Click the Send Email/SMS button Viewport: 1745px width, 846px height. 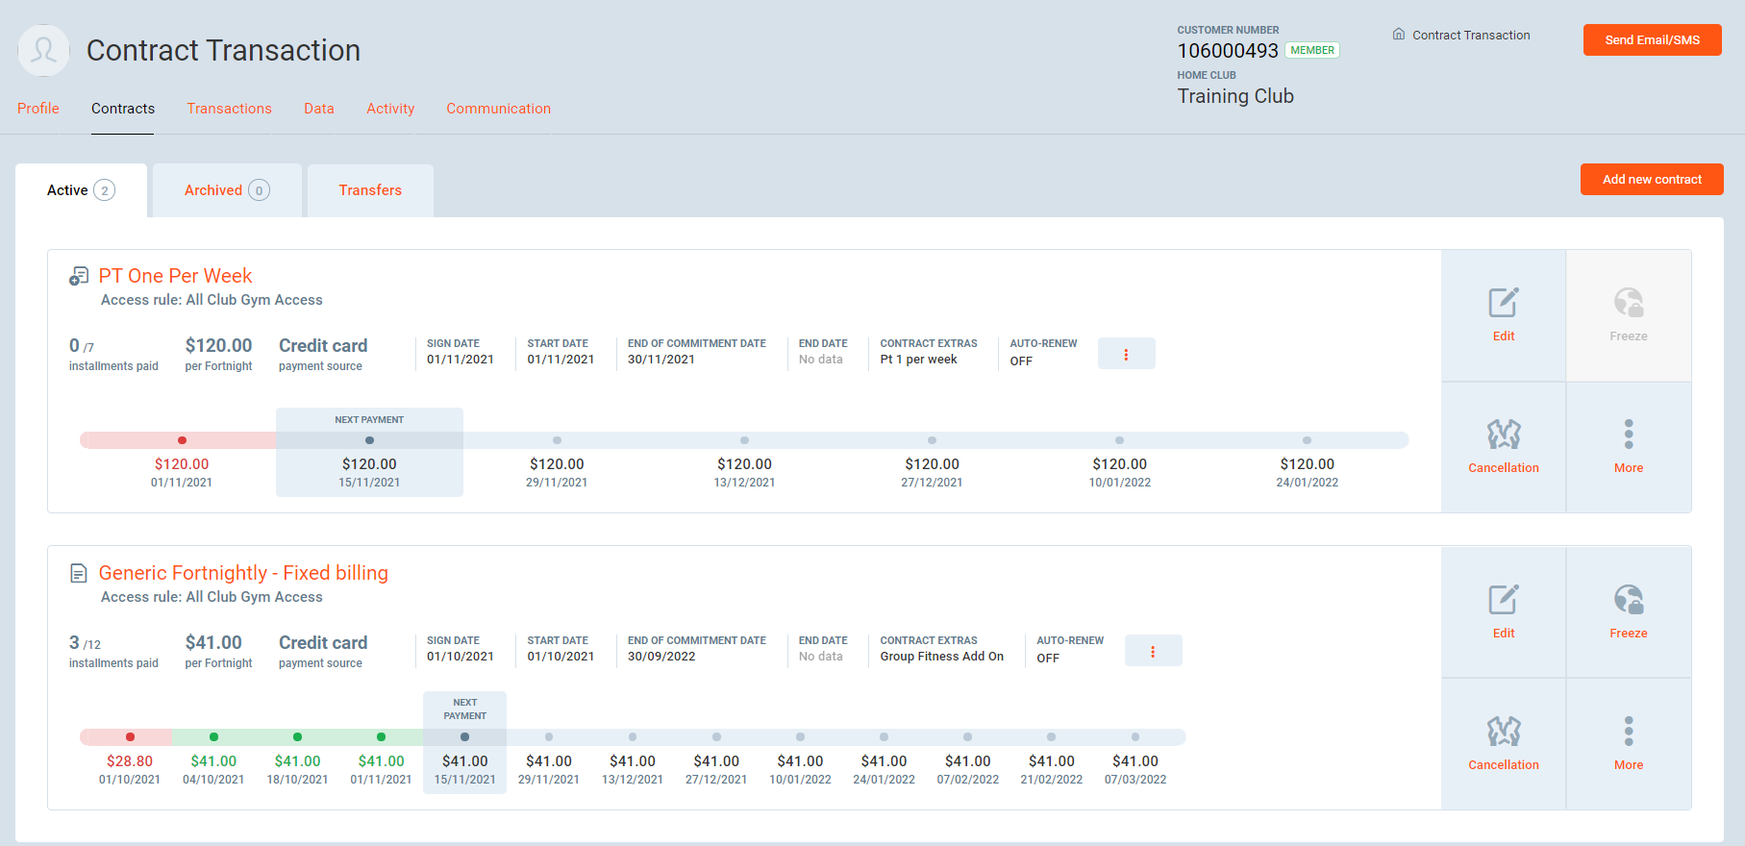point(1652,39)
